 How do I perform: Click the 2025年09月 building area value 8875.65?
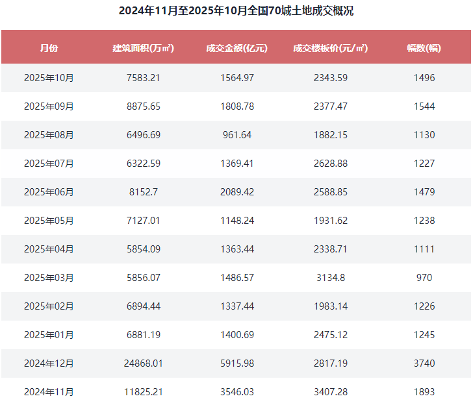point(143,106)
